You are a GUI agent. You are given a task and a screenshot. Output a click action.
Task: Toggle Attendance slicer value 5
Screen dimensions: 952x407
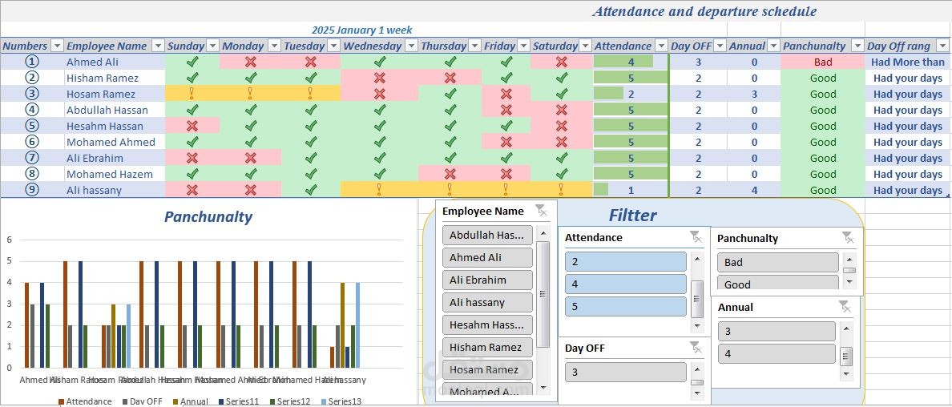625,306
